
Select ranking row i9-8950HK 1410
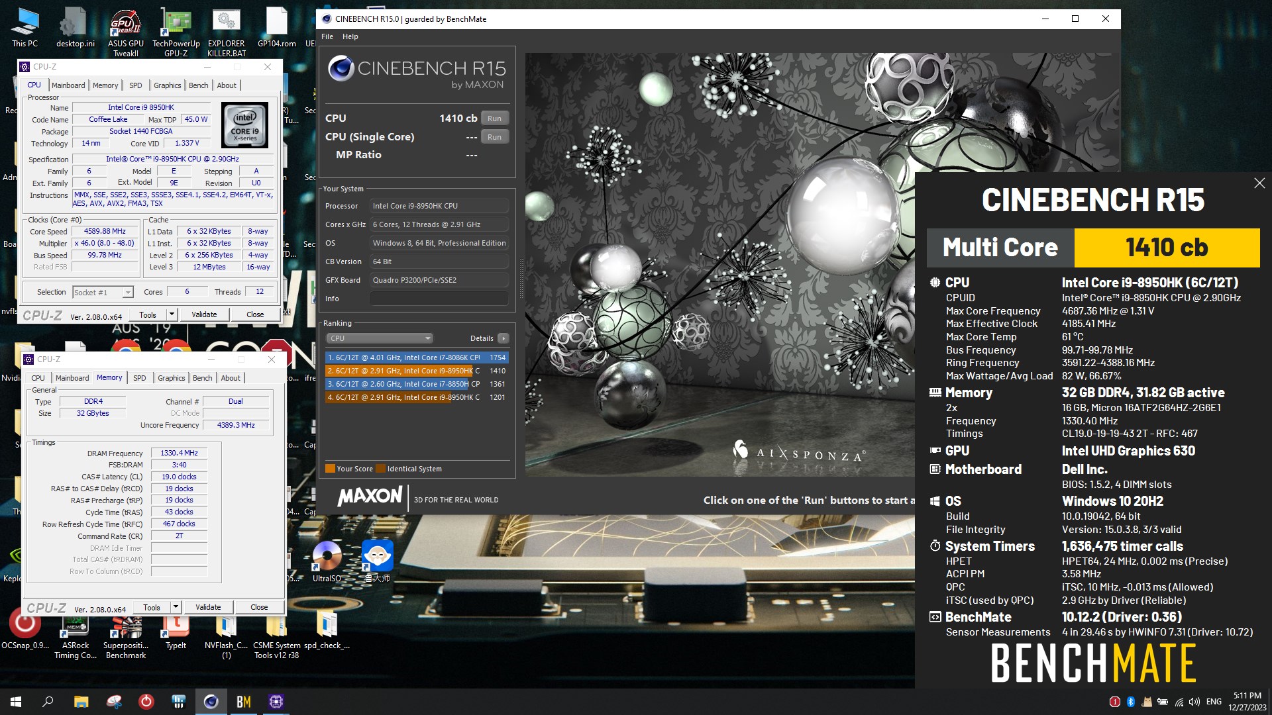(x=417, y=371)
